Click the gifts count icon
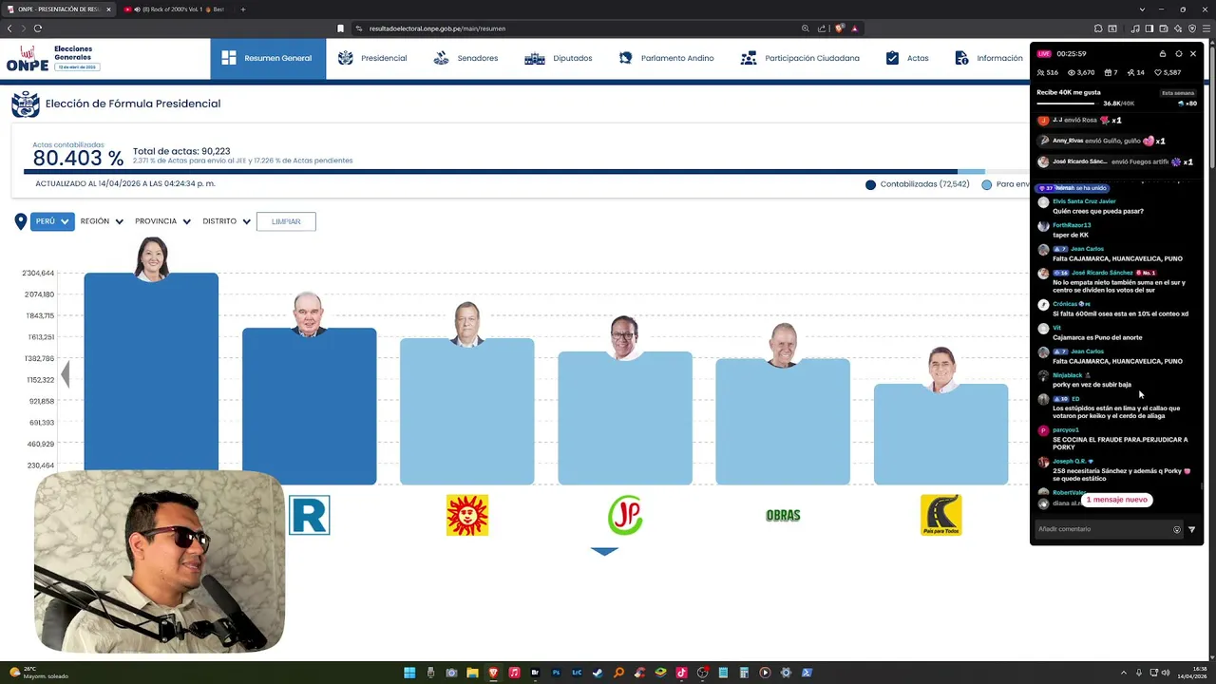This screenshot has height=684, width=1216. (1108, 72)
